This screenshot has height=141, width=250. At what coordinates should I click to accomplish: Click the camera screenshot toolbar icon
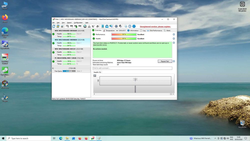(126, 26)
